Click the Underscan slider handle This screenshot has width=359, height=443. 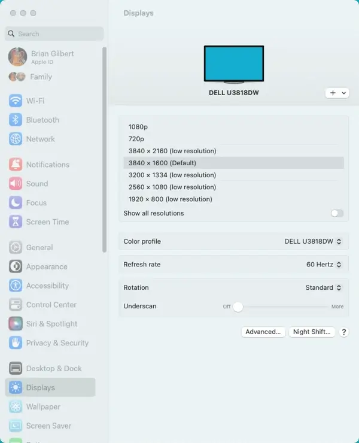[x=238, y=307]
